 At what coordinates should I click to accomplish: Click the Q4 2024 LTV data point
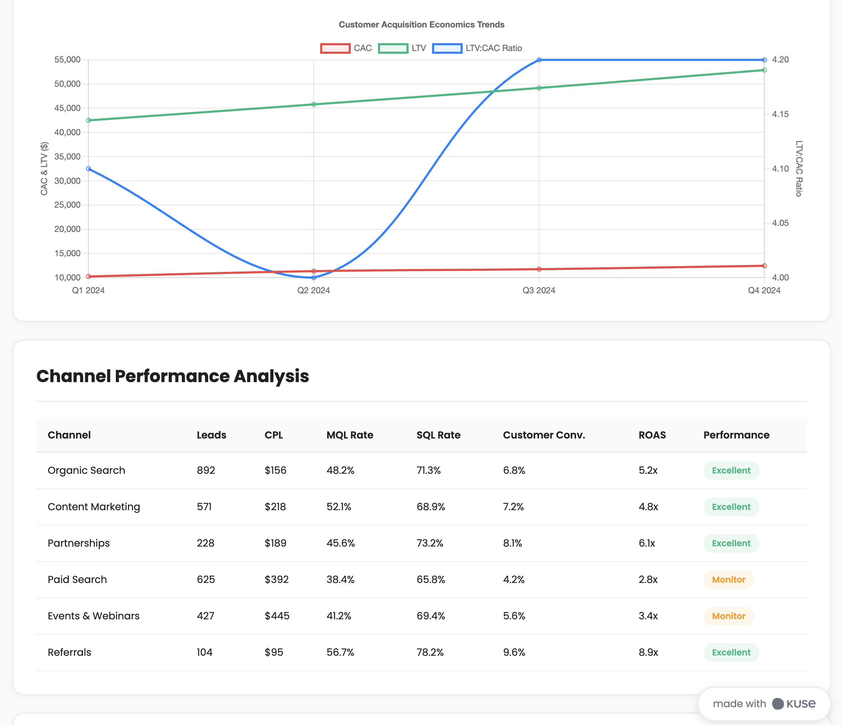(764, 70)
